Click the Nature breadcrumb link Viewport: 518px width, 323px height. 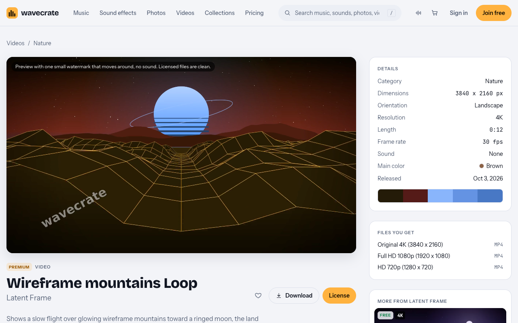pyautogui.click(x=42, y=43)
